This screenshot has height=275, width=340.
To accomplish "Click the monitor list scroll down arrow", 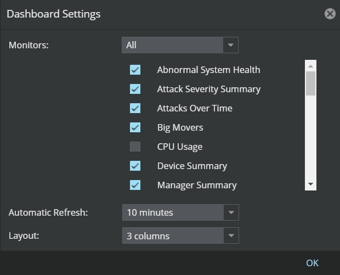I will [310, 184].
